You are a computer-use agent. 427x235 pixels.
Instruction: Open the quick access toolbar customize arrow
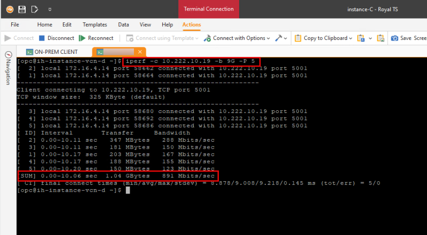(50, 9)
